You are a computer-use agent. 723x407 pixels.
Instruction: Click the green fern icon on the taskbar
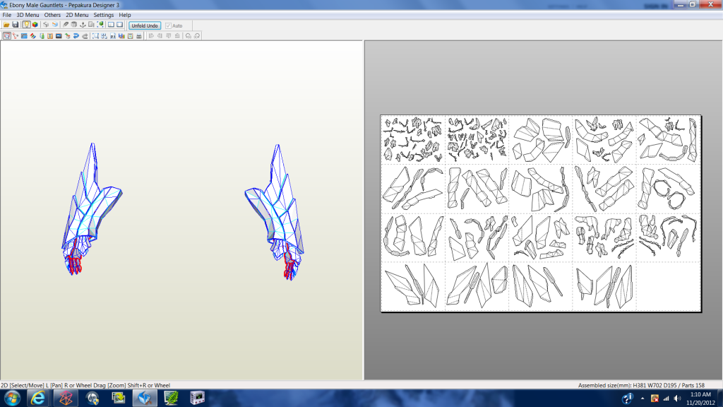click(171, 399)
